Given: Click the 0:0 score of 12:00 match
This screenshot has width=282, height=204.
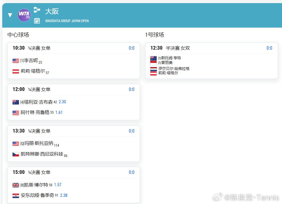Looking at the screenshot, I should (131, 90).
